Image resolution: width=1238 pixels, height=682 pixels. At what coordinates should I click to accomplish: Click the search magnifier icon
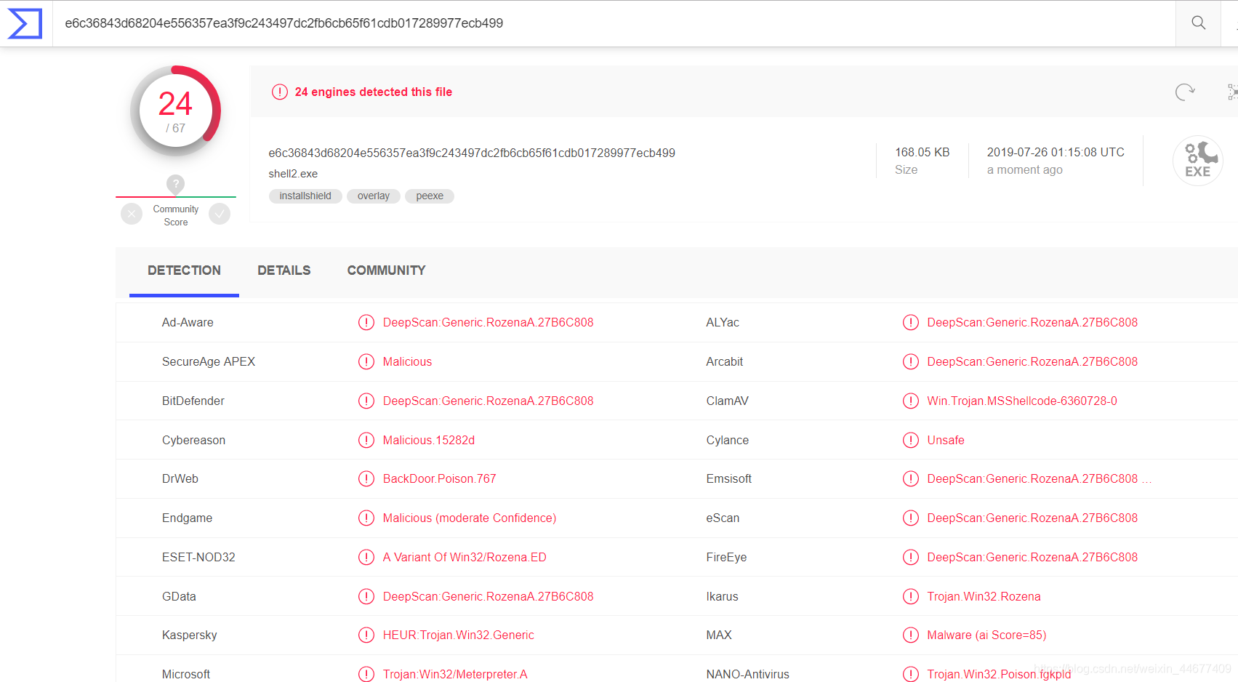(1199, 23)
